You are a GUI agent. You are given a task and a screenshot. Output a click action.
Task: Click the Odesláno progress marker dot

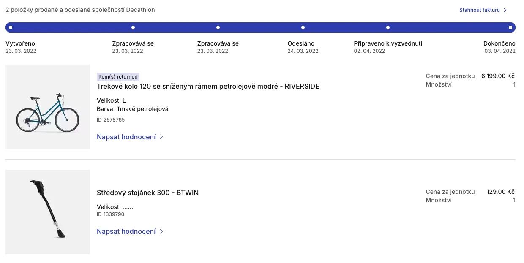[x=303, y=27]
